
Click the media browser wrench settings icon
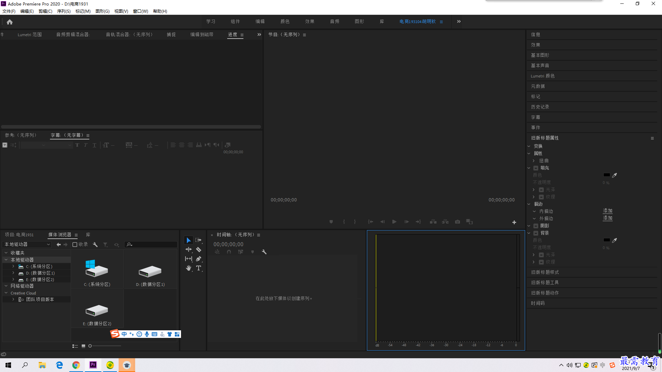(96, 245)
